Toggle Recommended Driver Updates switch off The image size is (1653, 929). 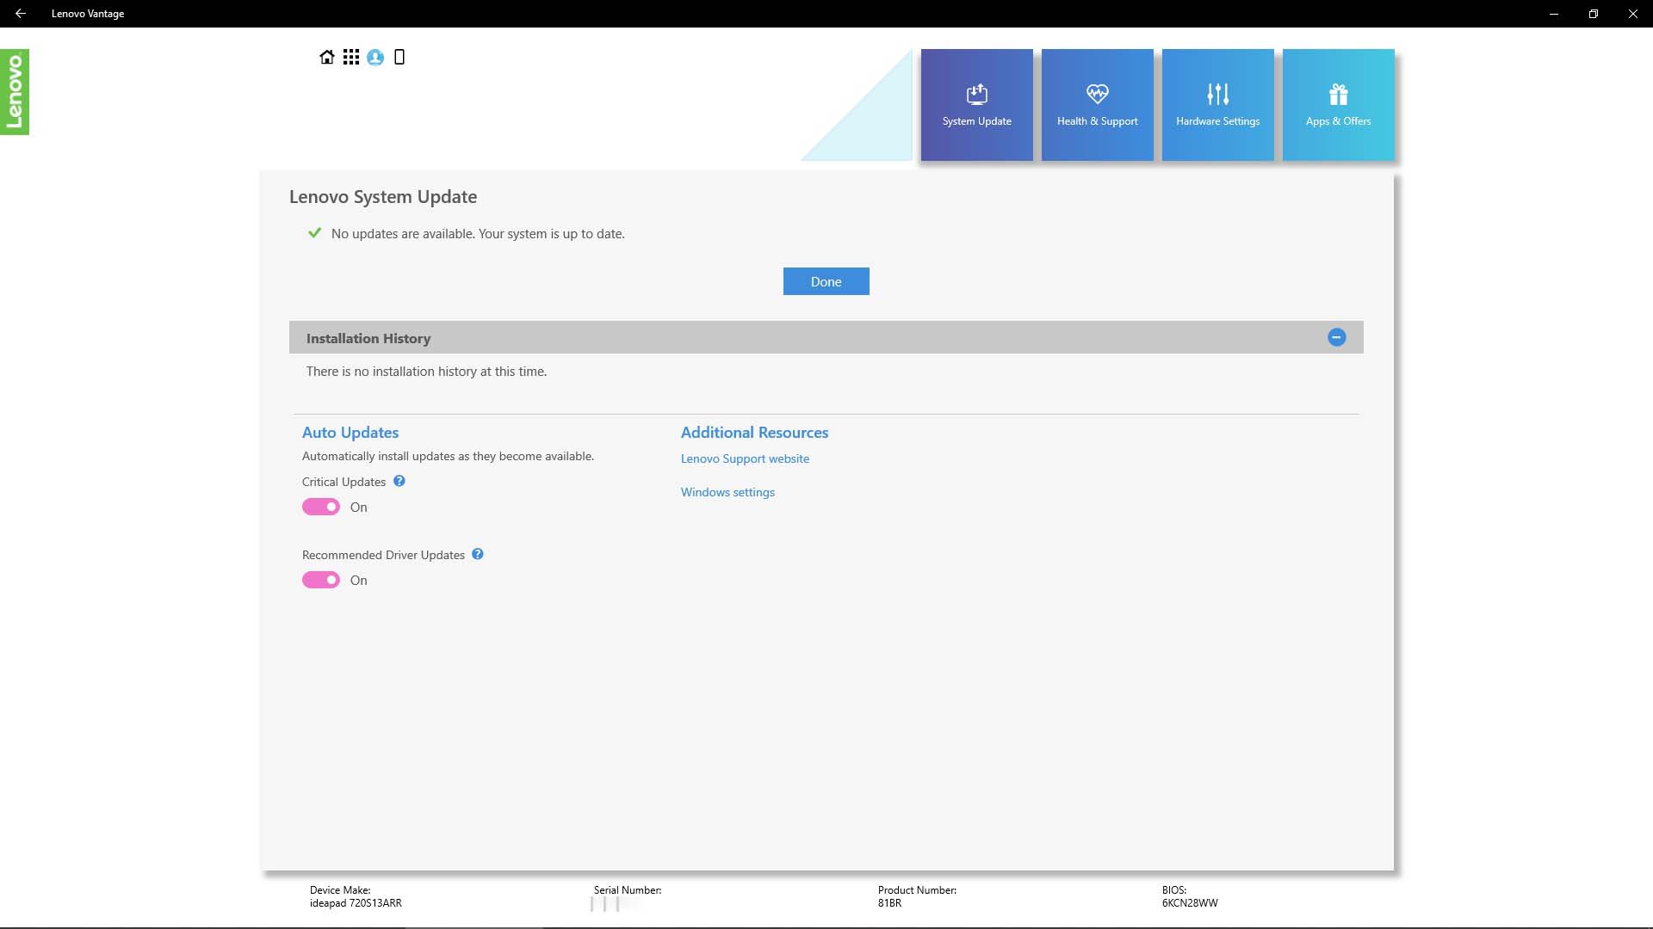[320, 580]
